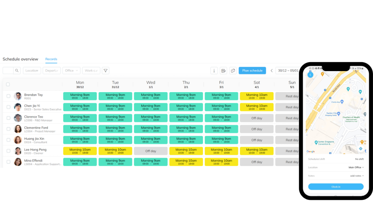Click Chen Jia Yi's Sunday Rest day cell

287,107
